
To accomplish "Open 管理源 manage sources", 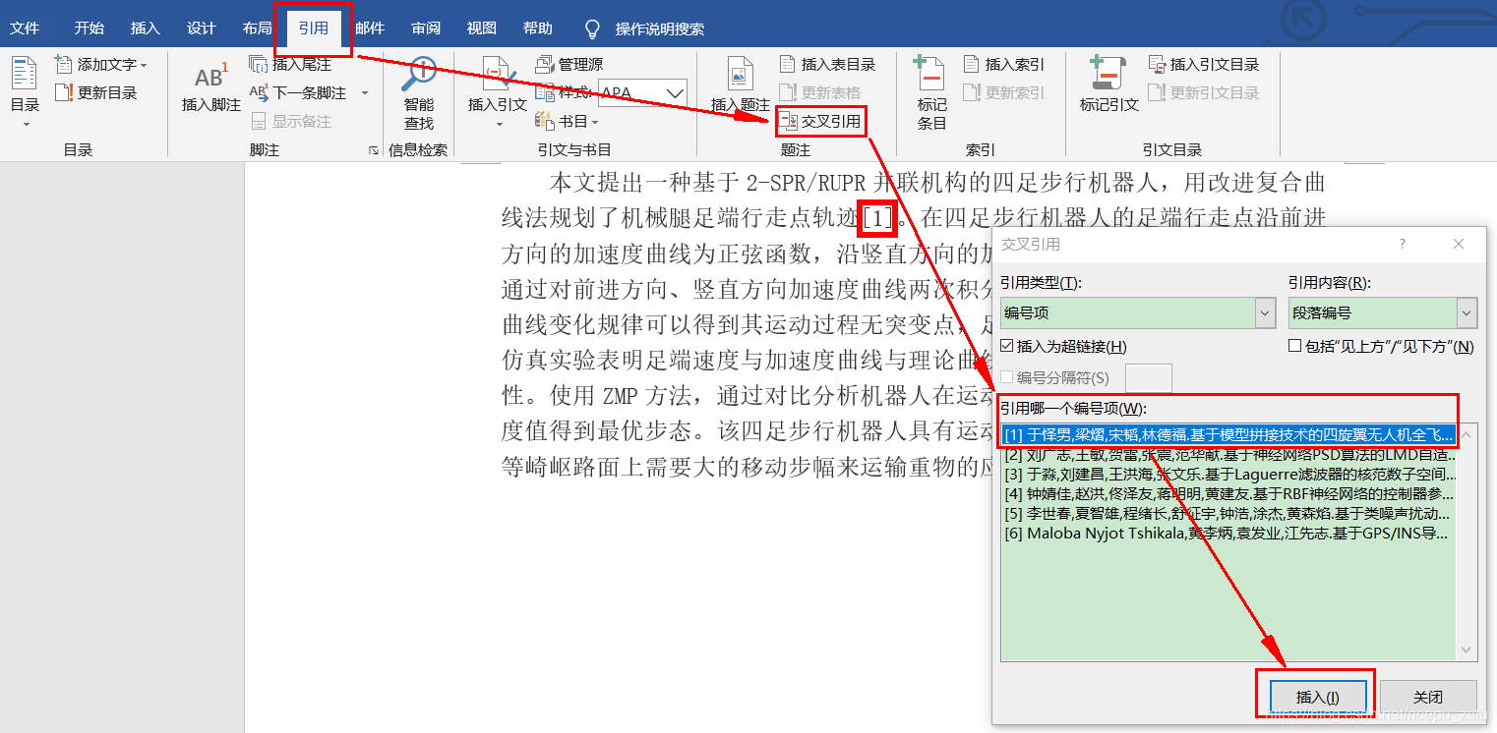I will [569, 65].
